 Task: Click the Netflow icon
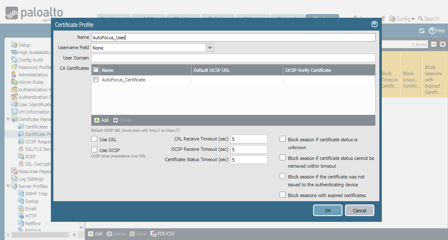click(x=21, y=223)
